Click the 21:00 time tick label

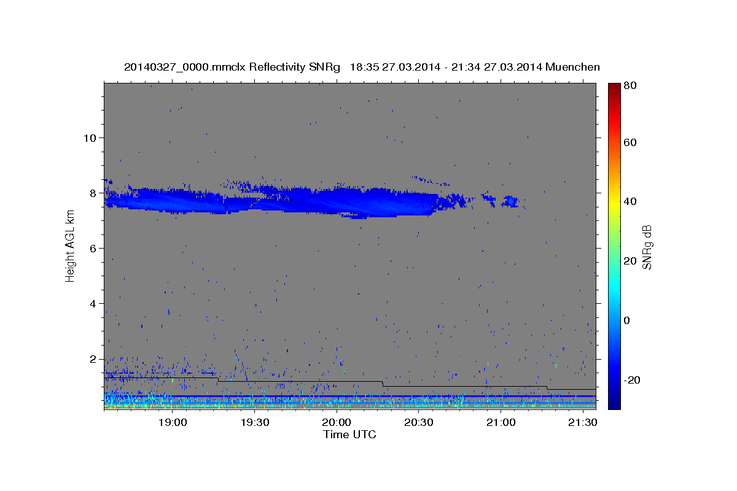[x=501, y=422]
